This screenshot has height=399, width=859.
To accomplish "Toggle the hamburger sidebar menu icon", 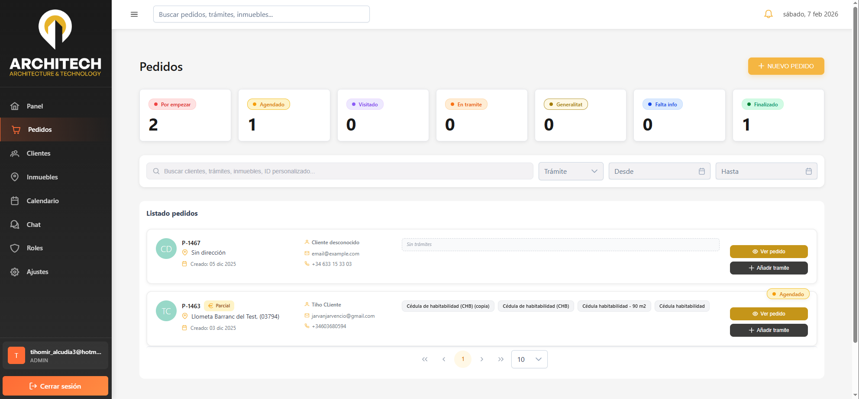I will pos(134,14).
